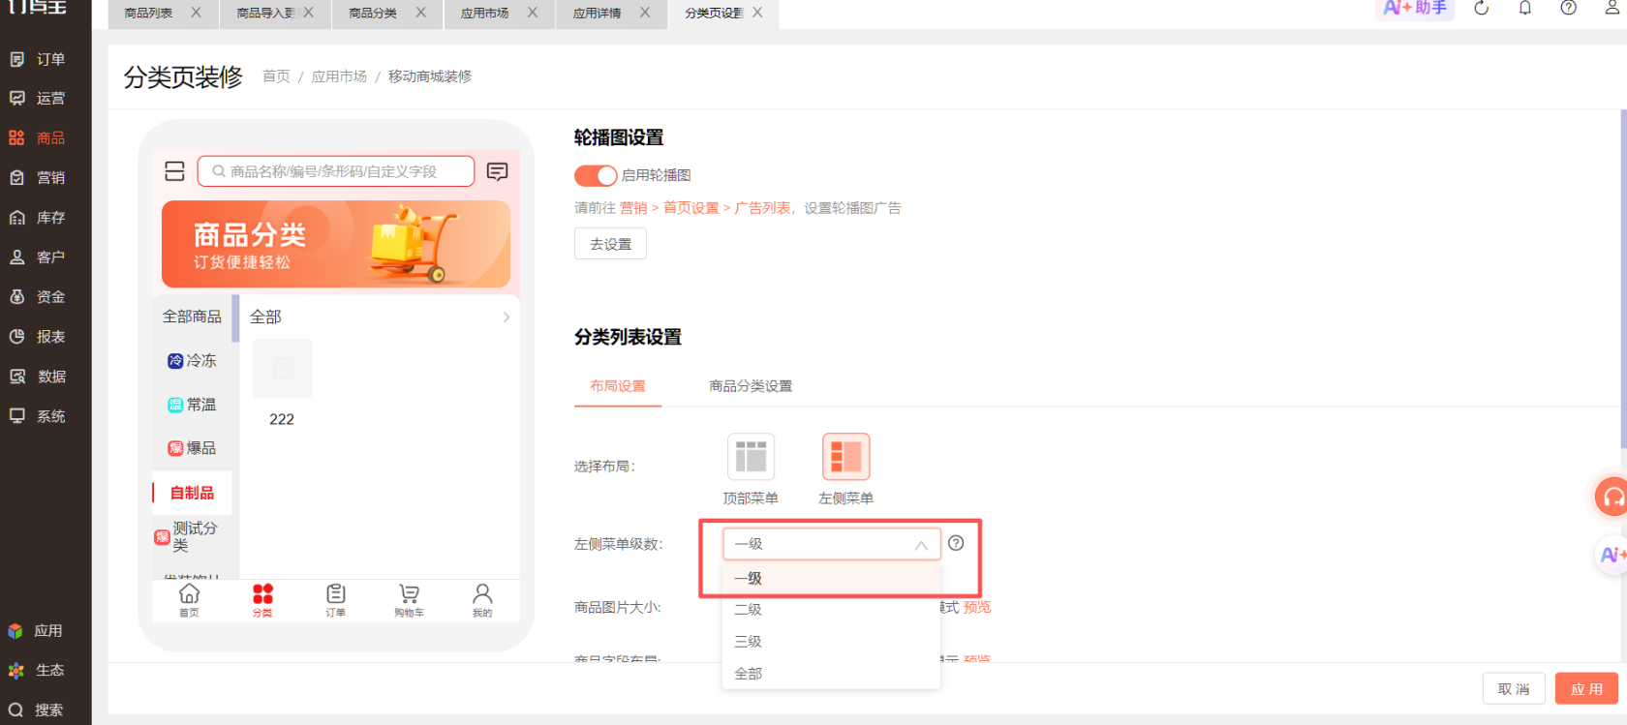
Task: Select 一级 from the dropdown list
Action: coord(831,579)
